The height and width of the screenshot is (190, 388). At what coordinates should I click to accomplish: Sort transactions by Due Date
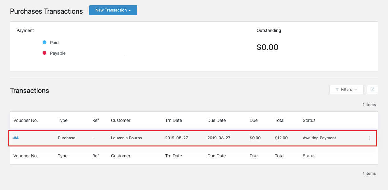[216, 120]
